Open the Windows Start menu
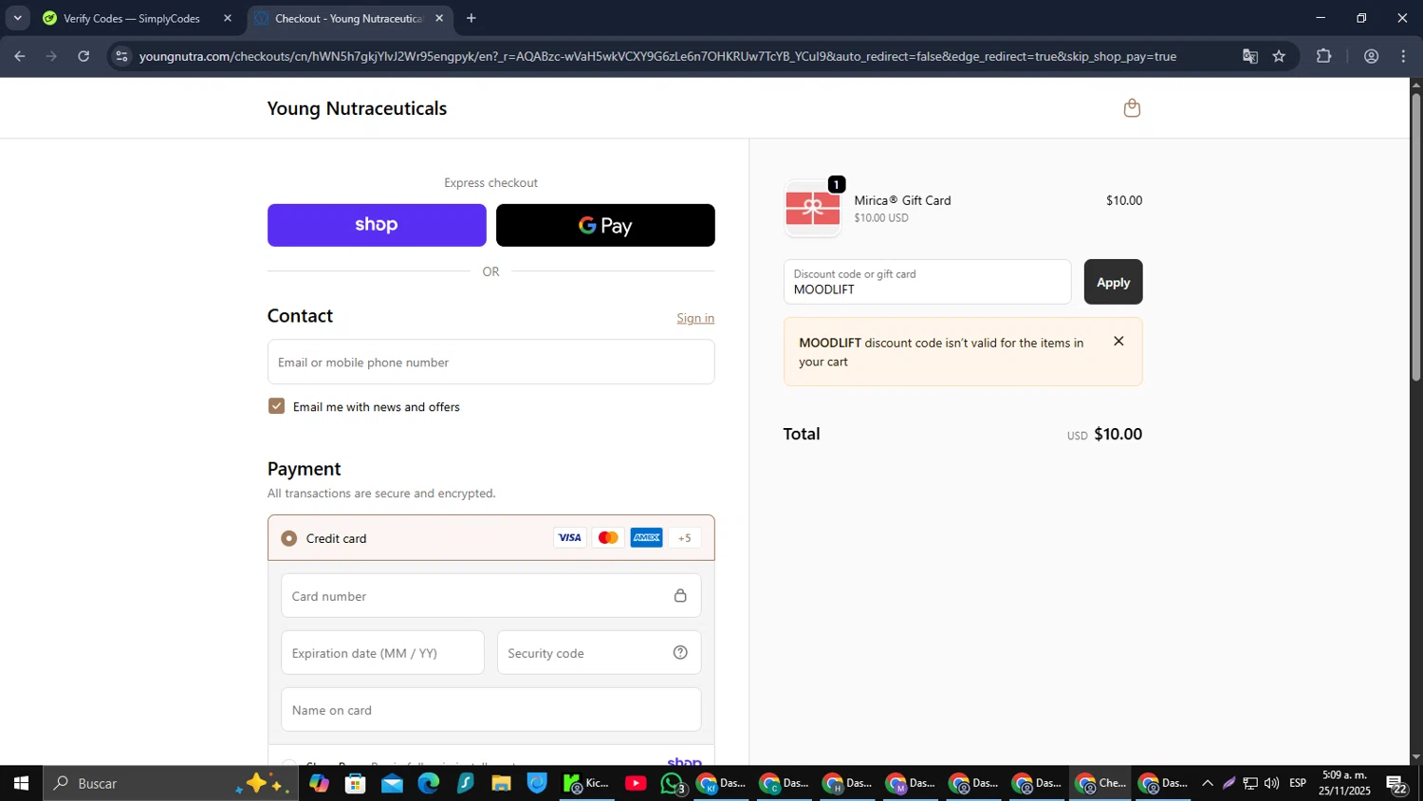The width and height of the screenshot is (1423, 801). click(x=21, y=783)
